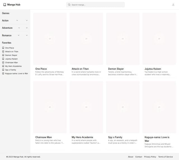Click image placeholder icon on Kaguya-sama cover
Viewport: 179px width, 160px height.
[x=159, y=107]
